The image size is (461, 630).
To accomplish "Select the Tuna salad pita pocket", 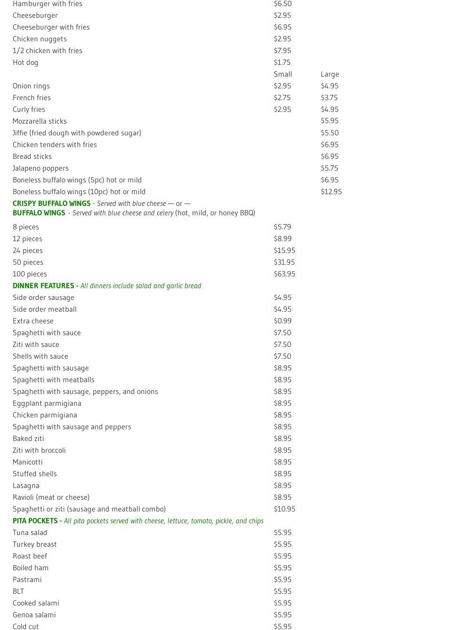I will tap(30, 533).
